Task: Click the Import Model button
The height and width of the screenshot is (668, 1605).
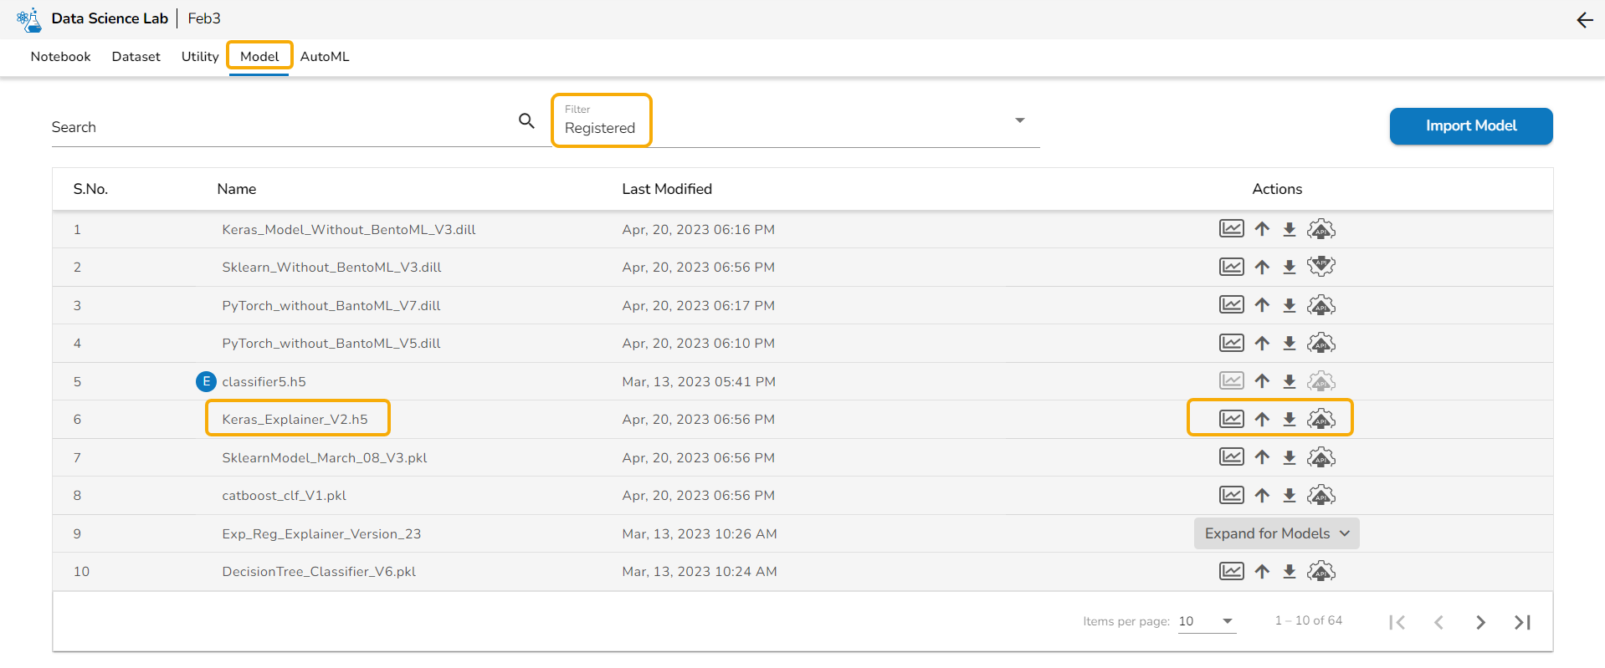Action: [1470, 126]
